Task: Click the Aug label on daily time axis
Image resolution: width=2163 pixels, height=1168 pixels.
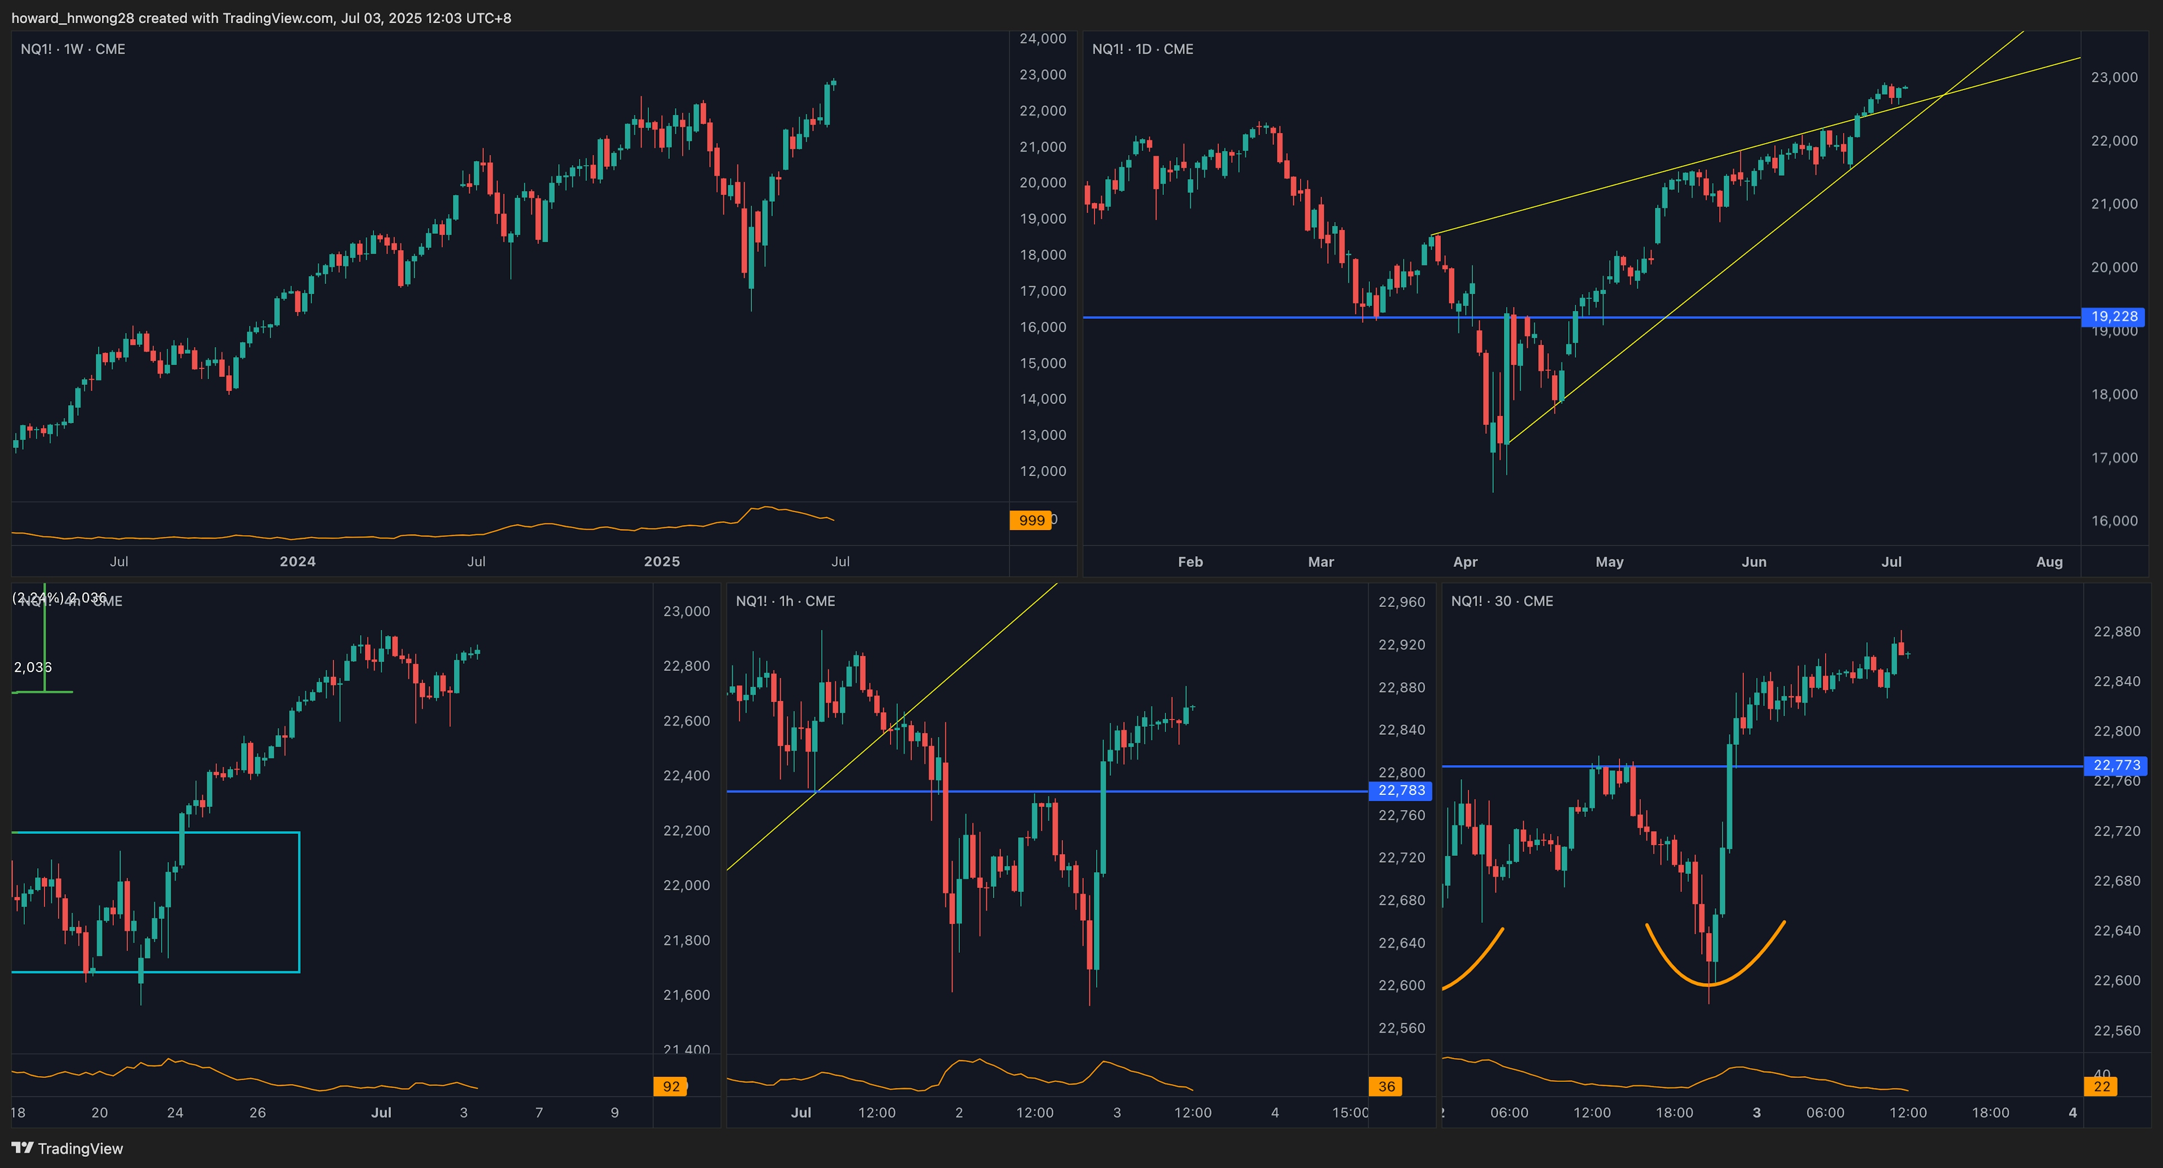Action: (x=2049, y=562)
